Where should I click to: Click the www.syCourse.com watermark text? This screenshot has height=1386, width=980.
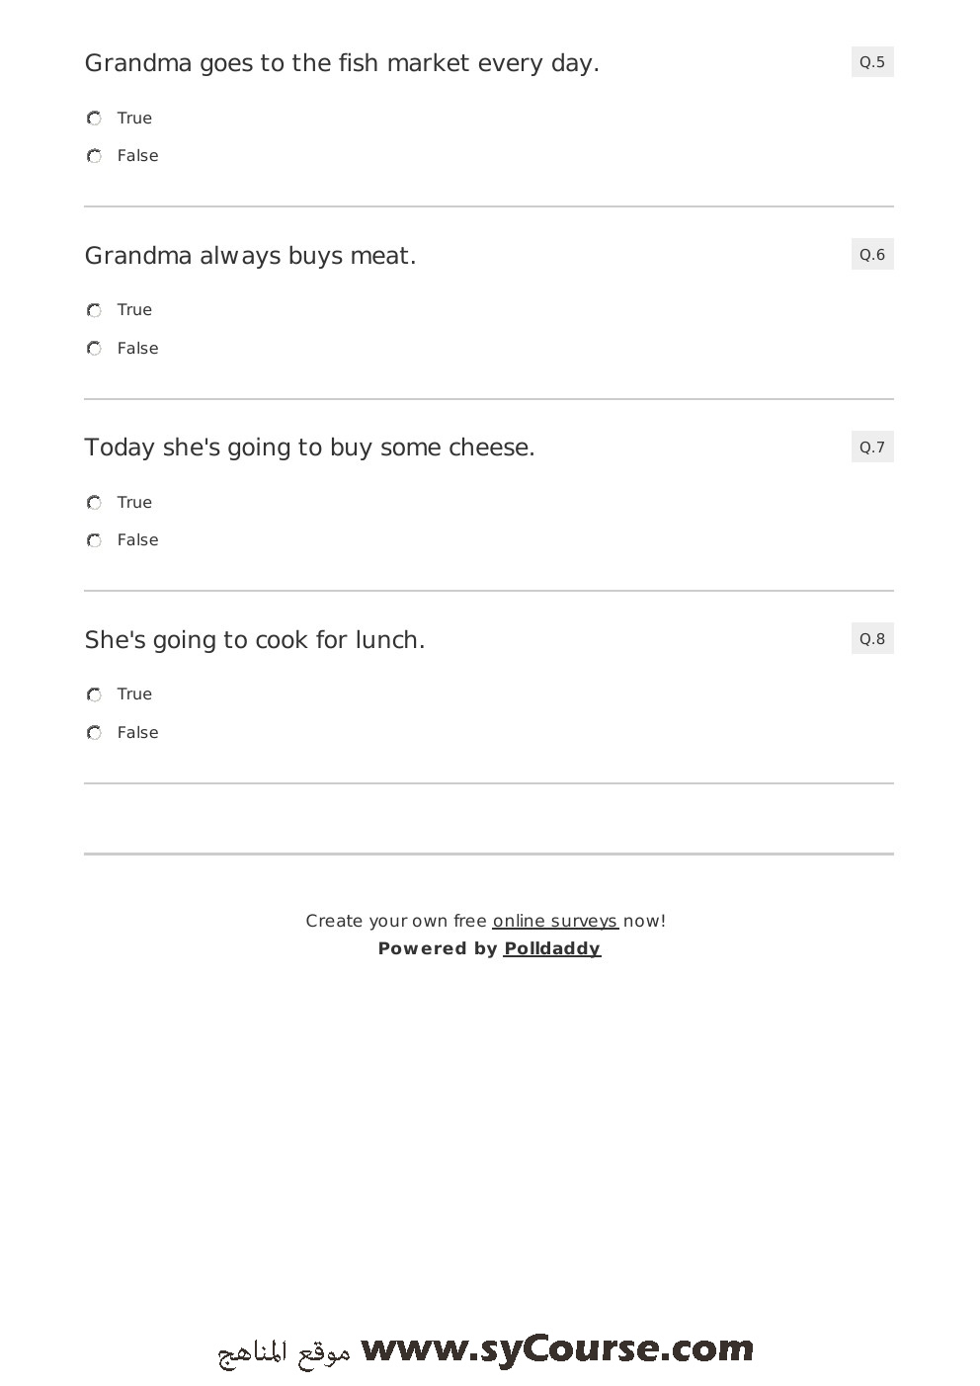tap(557, 1349)
